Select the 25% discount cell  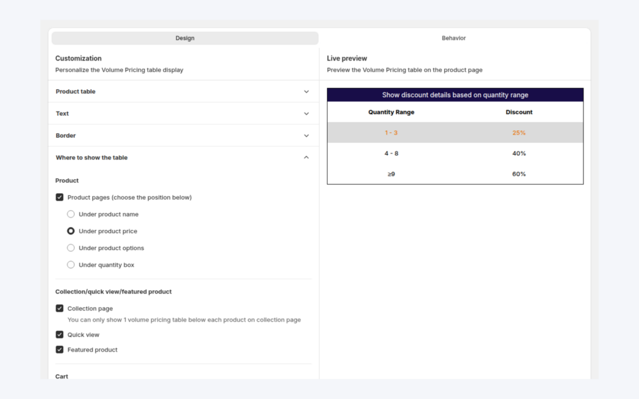tap(519, 133)
